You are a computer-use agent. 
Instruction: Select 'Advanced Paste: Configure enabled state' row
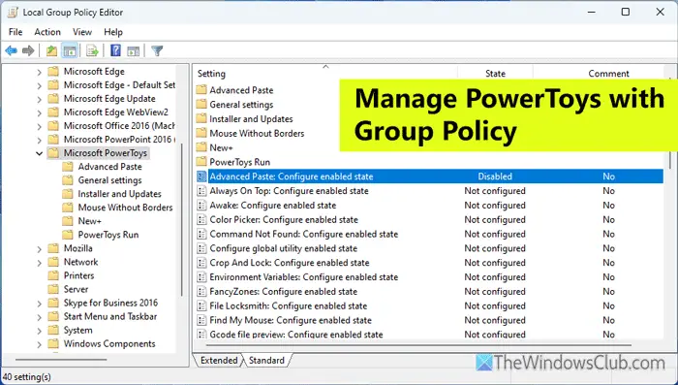pyautogui.click(x=429, y=176)
